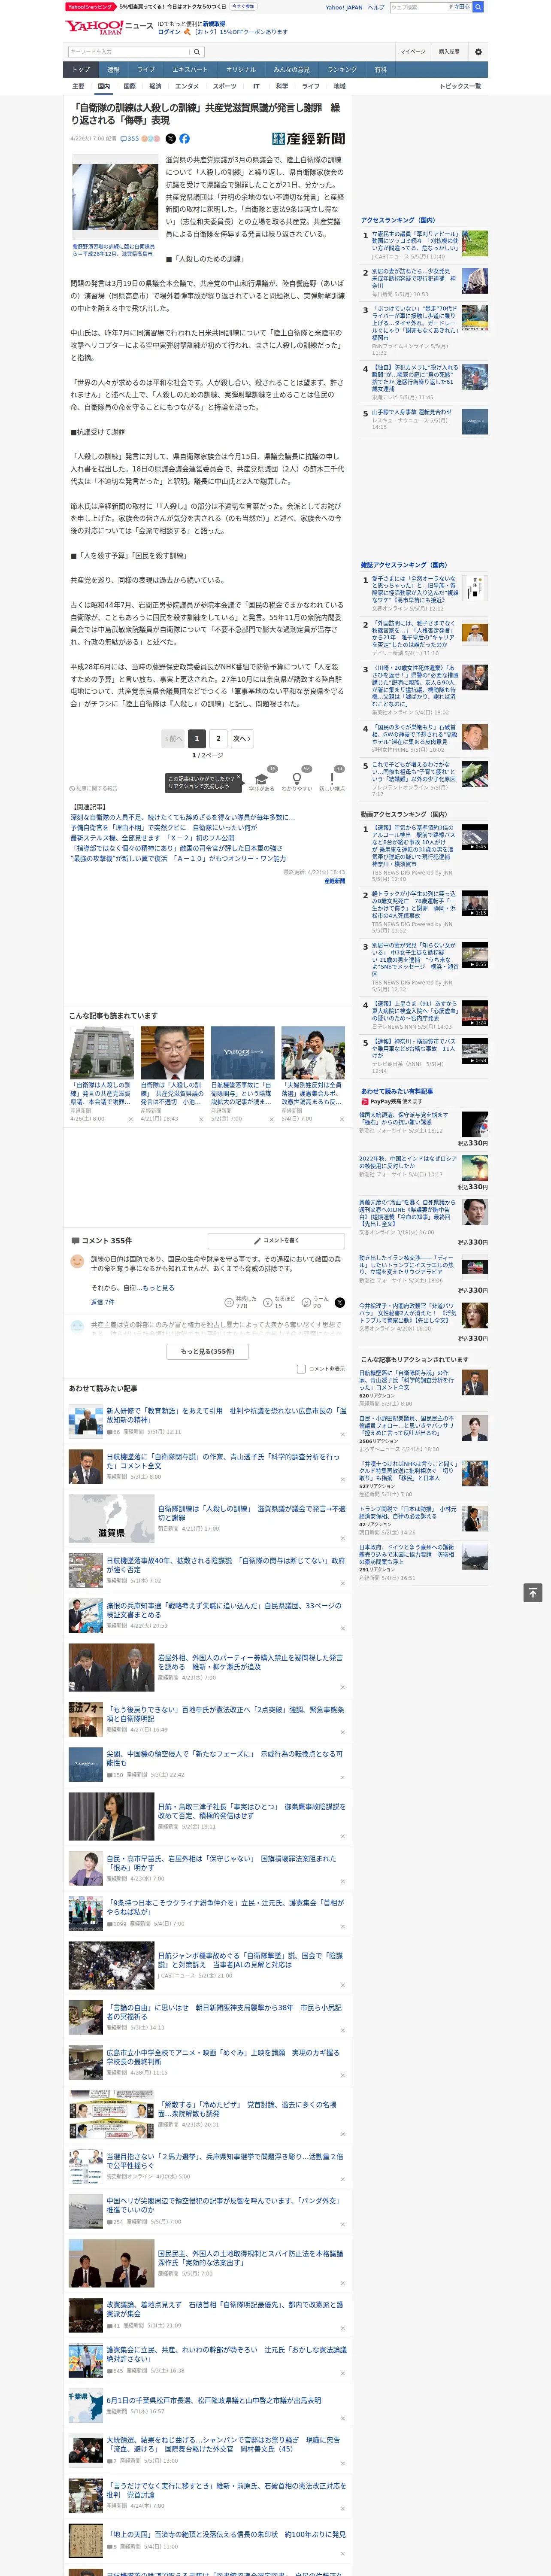551x2576 pixels.
Task: Open 購入履歴 link
Action: (449, 52)
